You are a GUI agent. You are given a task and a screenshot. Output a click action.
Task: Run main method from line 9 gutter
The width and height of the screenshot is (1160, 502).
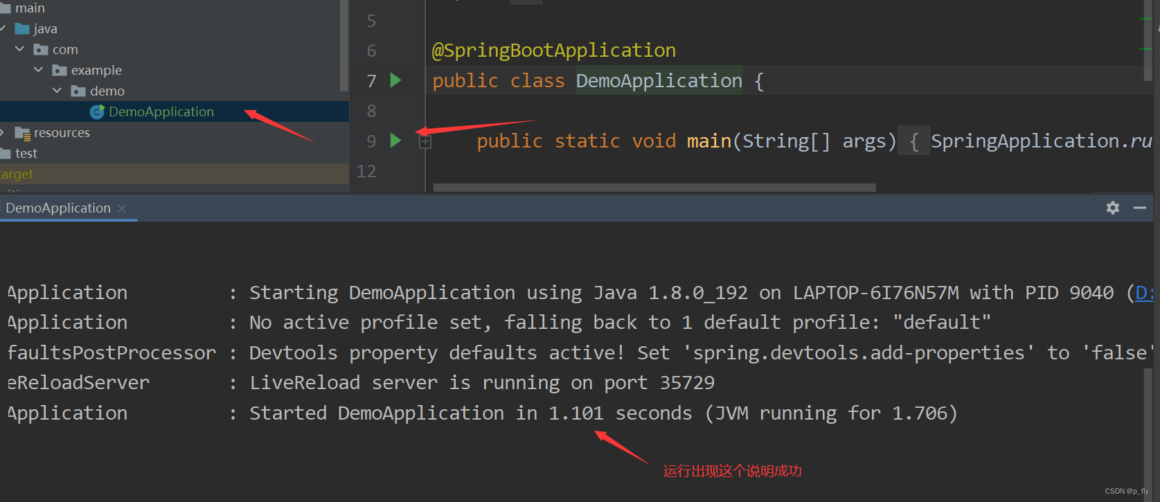pyautogui.click(x=395, y=141)
